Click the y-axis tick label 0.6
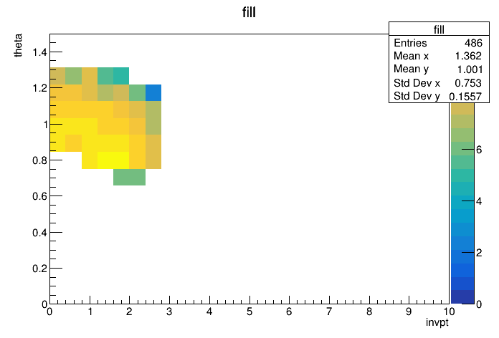Image resolution: width=499 pixels, height=338 pixels. 39,196
